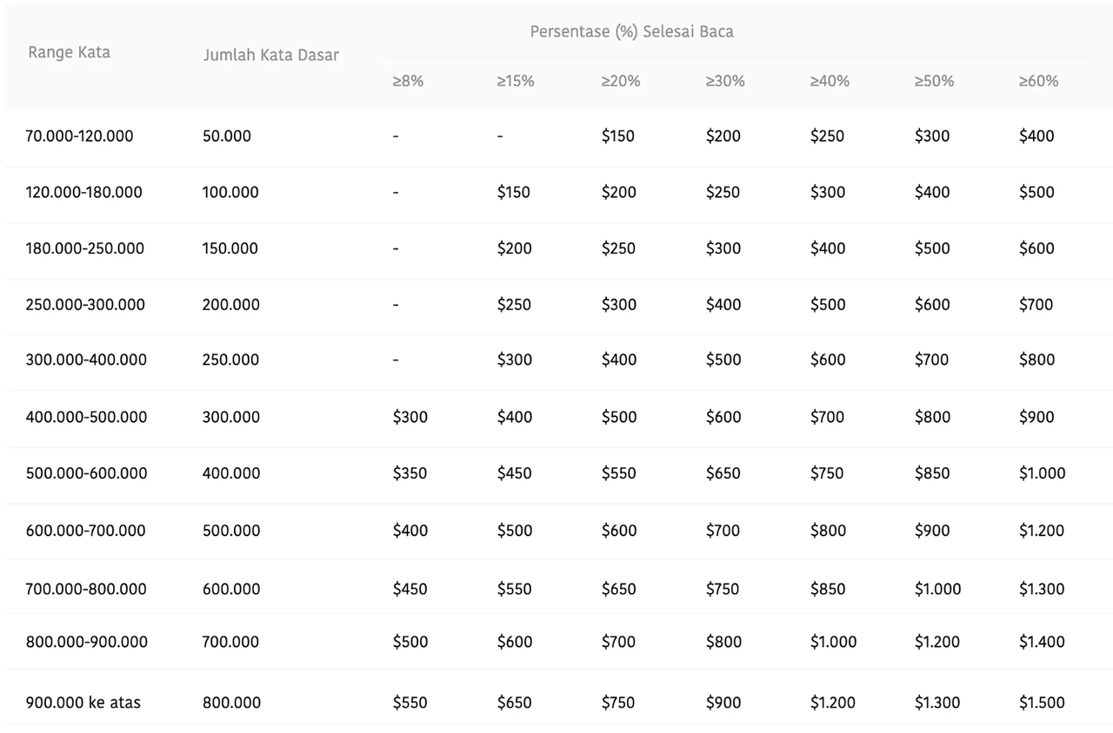Viewport: 1113px width, 733px height.
Task: Select the ≥8% column header
Action: 408,81
